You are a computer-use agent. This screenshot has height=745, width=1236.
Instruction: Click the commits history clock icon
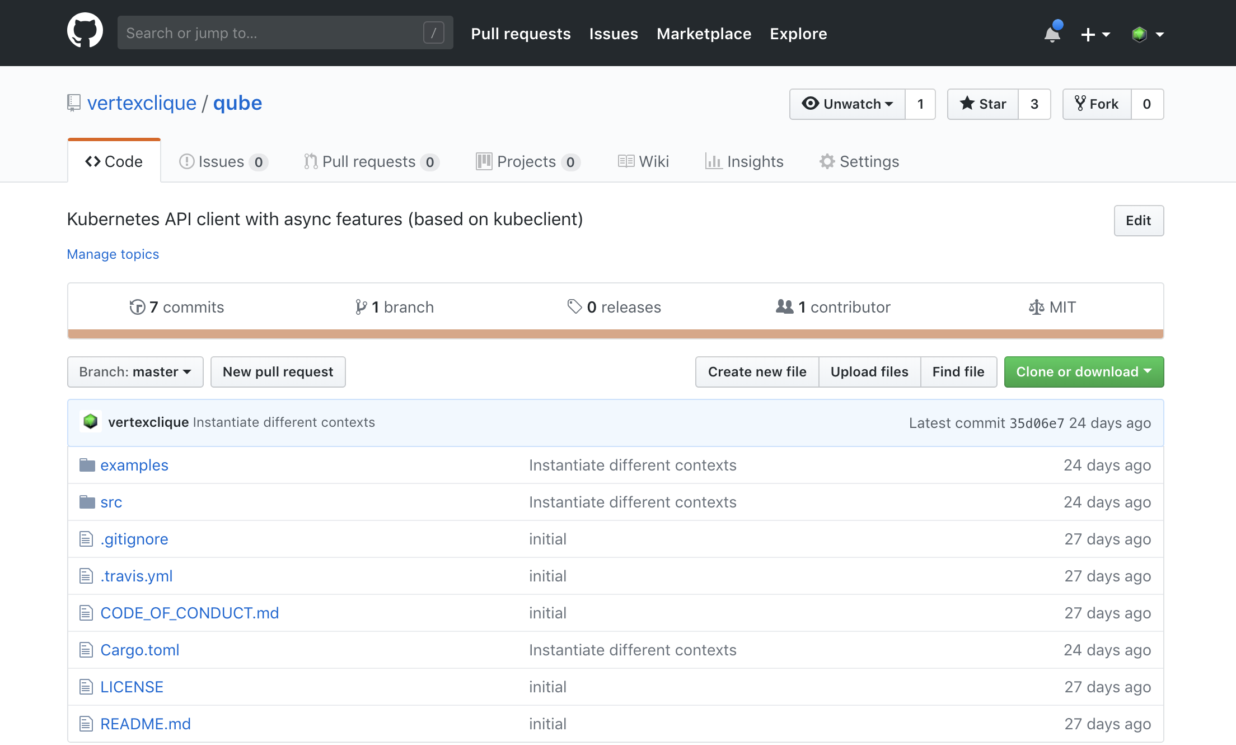click(x=137, y=307)
